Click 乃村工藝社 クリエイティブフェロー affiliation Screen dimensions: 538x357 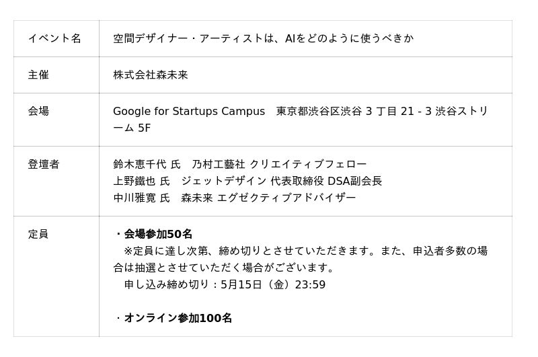(x=279, y=164)
